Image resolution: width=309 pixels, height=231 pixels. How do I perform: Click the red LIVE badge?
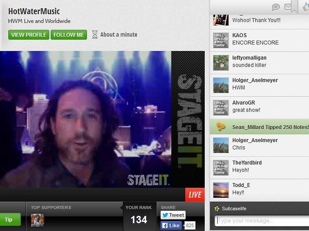(x=195, y=195)
